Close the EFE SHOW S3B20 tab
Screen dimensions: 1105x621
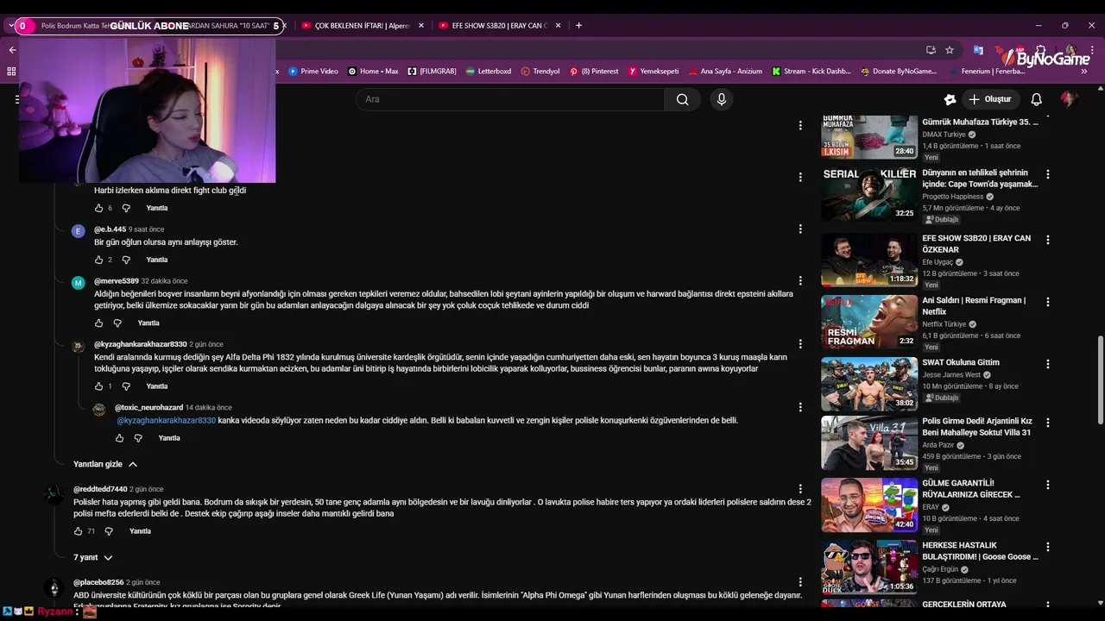tap(558, 25)
